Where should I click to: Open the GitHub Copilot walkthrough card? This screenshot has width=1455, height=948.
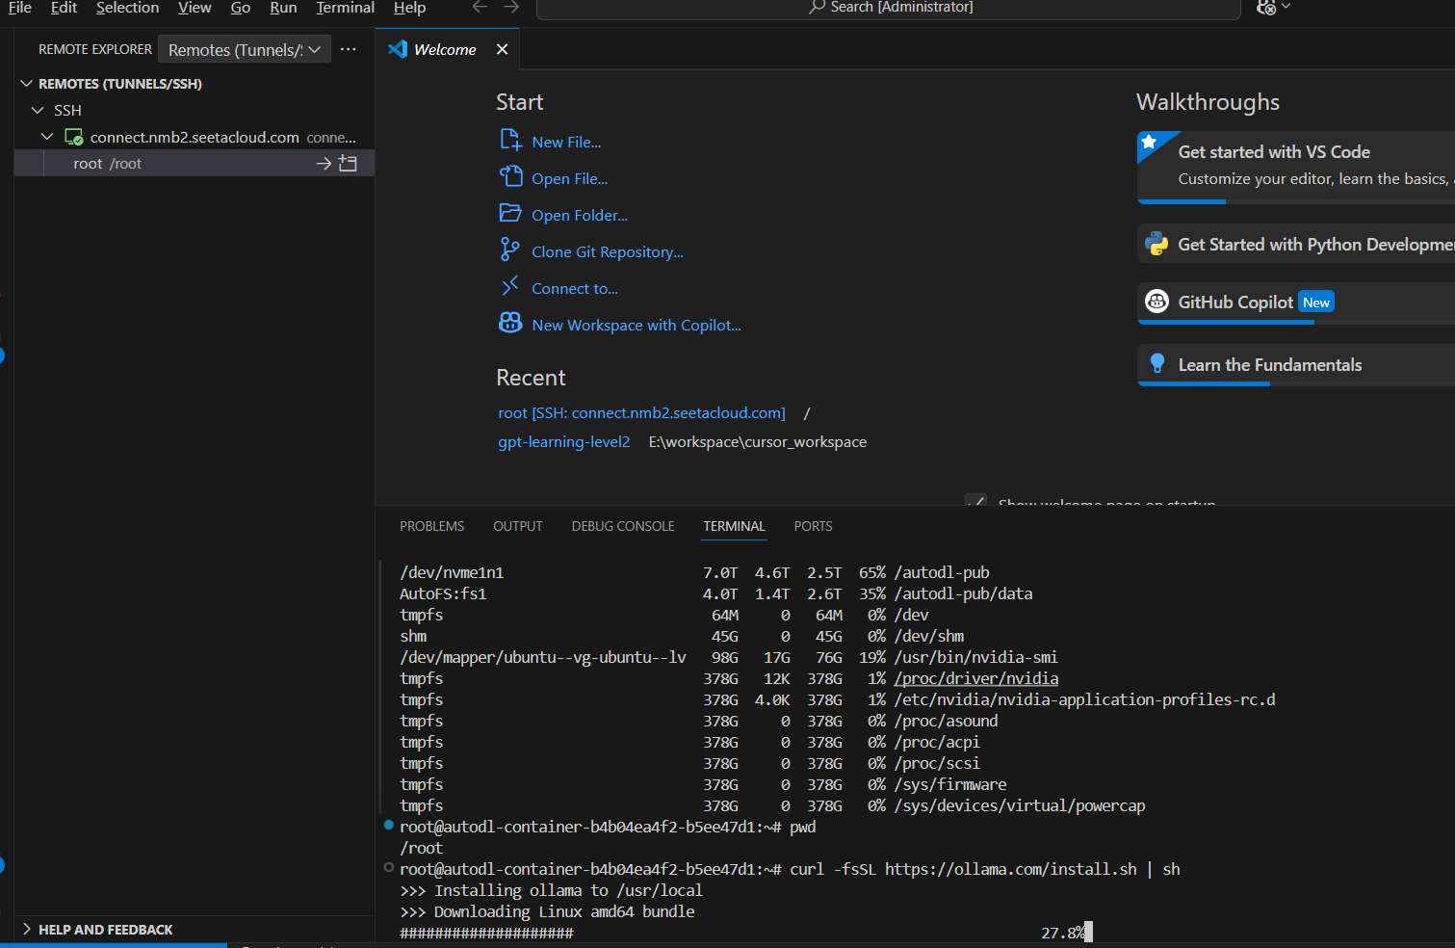(1296, 303)
